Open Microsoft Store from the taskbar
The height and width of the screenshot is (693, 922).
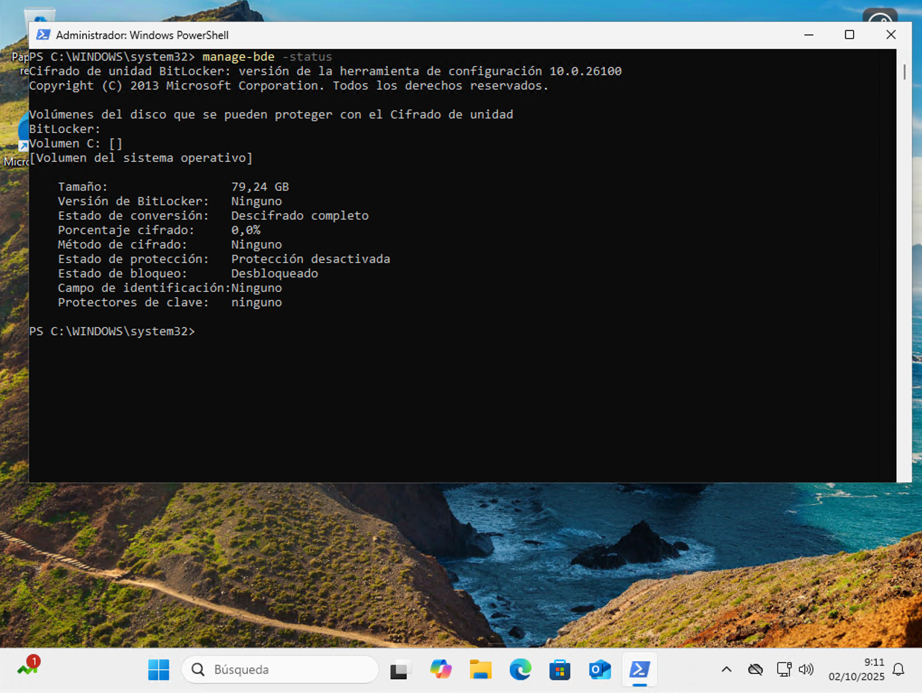click(560, 670)
